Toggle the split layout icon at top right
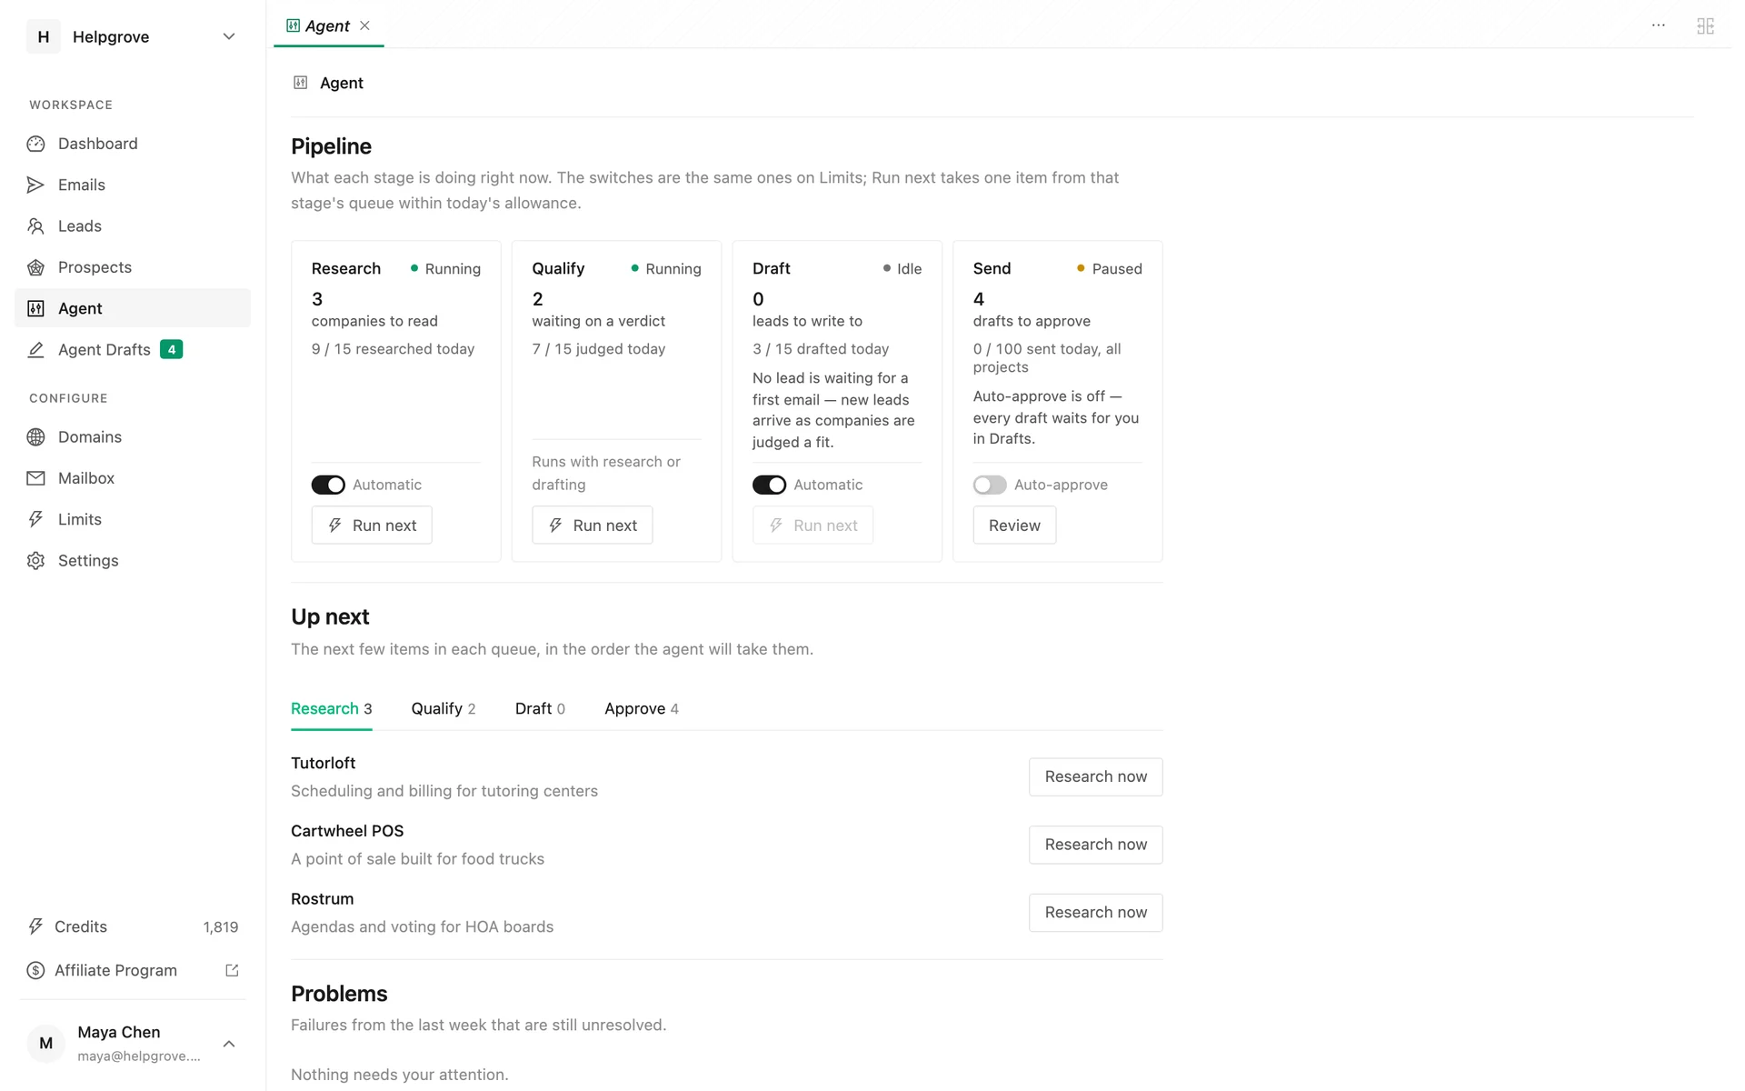Screen dimensions: 1745x1091 [1705, 25]
